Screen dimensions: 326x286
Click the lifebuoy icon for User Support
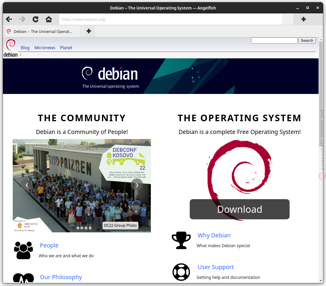coord(181,272)
